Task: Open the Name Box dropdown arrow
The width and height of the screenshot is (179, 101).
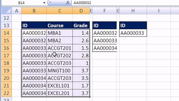Action: (x=44, y=3)
